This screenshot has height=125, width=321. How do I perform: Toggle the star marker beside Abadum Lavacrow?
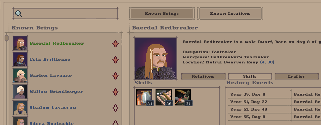click(116, 108)
